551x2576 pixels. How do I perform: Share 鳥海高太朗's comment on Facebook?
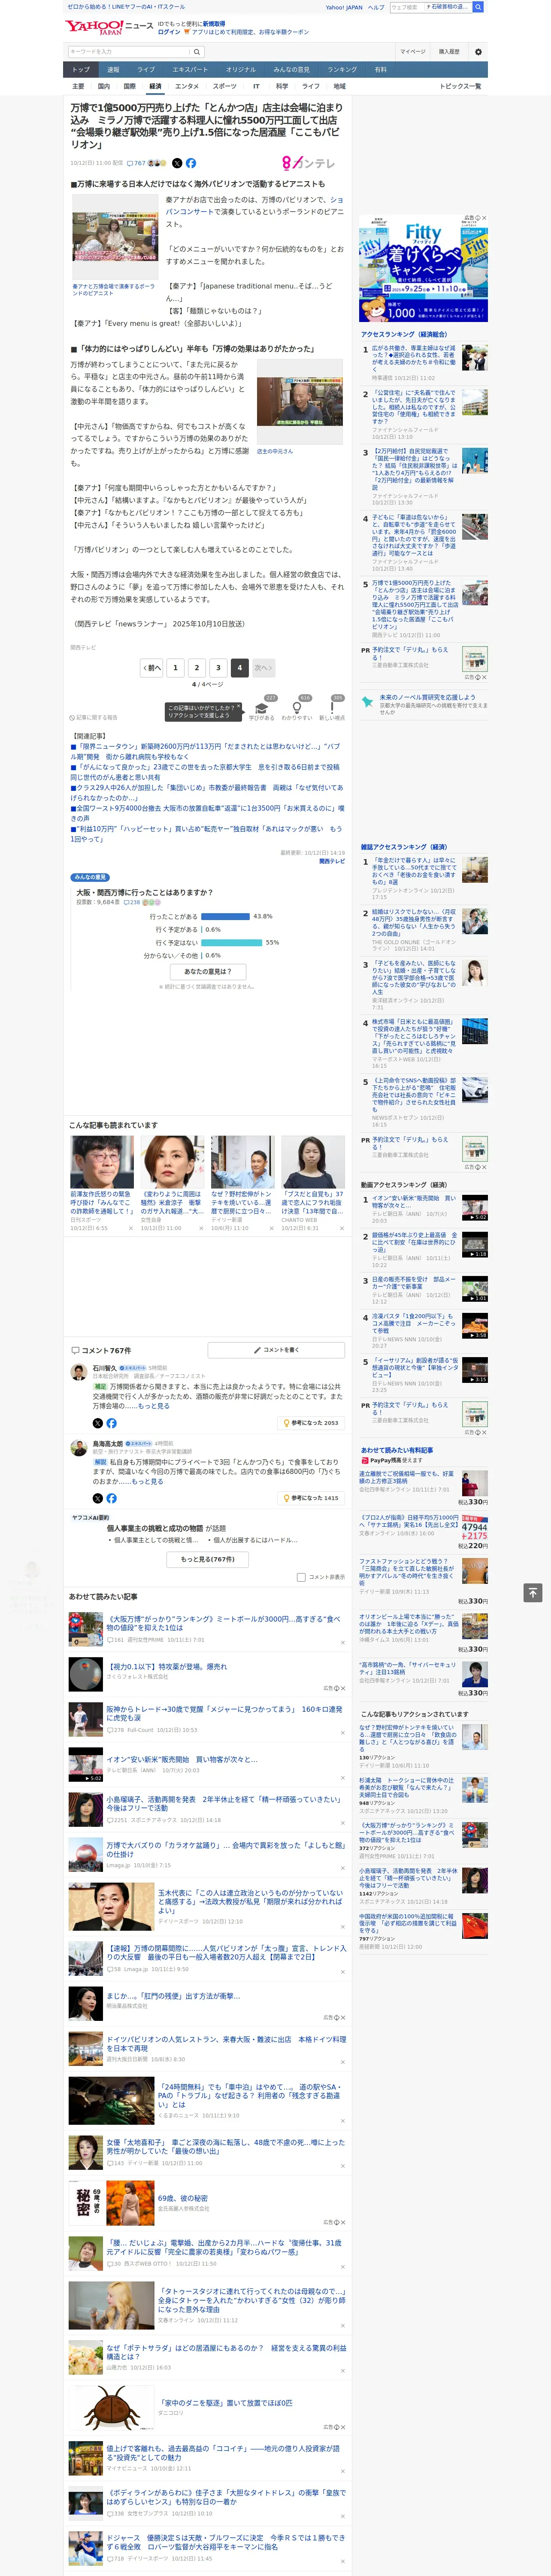(111, 1498)
